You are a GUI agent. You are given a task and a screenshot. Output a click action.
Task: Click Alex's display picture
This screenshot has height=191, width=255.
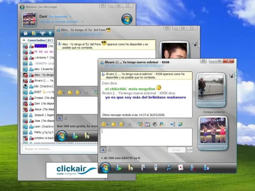tap(174, 50)
